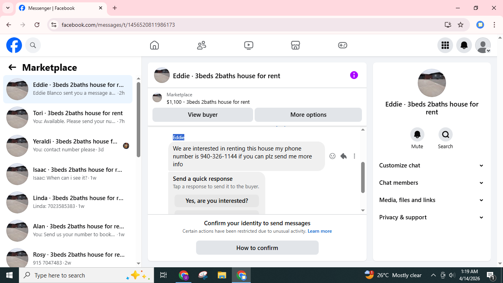Go back with the Marketplace back arrow
503x283 pixels.
click(12, 67)
